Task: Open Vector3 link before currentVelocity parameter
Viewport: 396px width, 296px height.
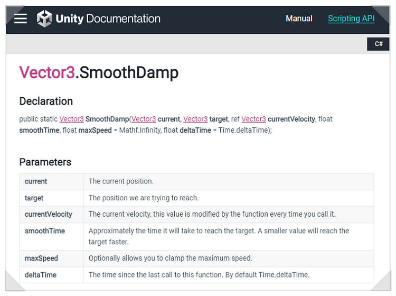Action: pos(253,119)
